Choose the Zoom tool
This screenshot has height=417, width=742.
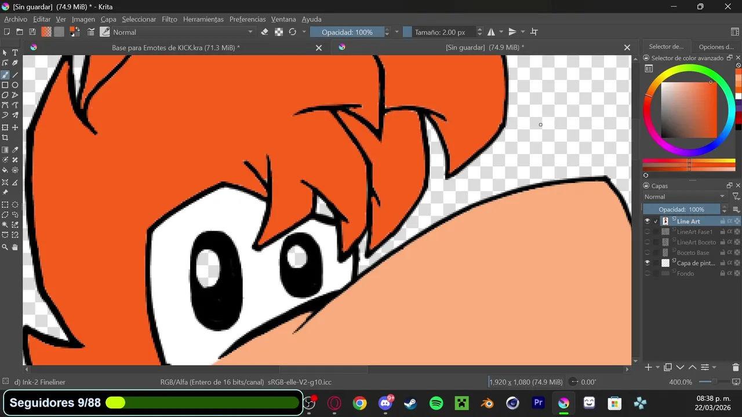5,247
